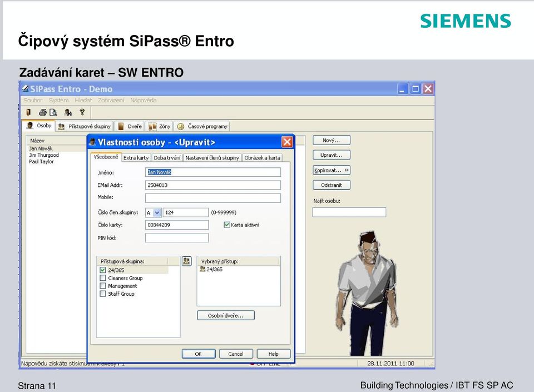This screenshot has width=534, height=392.
Task: Switch to Osoby tab
Action: click(39, 126)
